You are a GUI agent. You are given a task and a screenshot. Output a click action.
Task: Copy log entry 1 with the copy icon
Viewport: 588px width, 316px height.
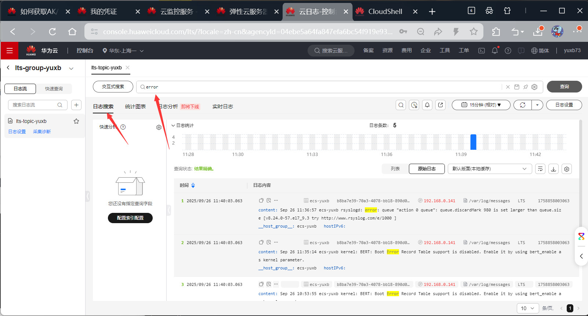(261, 201)
